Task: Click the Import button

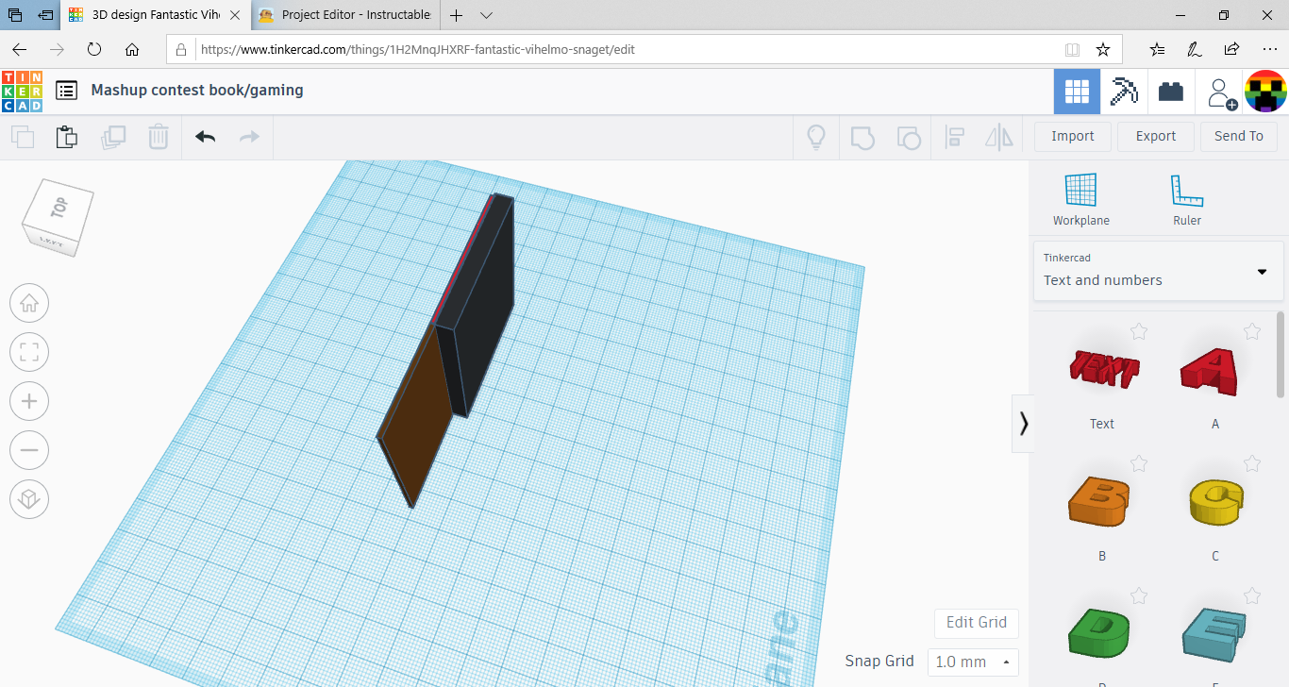Action: pos(1073,136)
